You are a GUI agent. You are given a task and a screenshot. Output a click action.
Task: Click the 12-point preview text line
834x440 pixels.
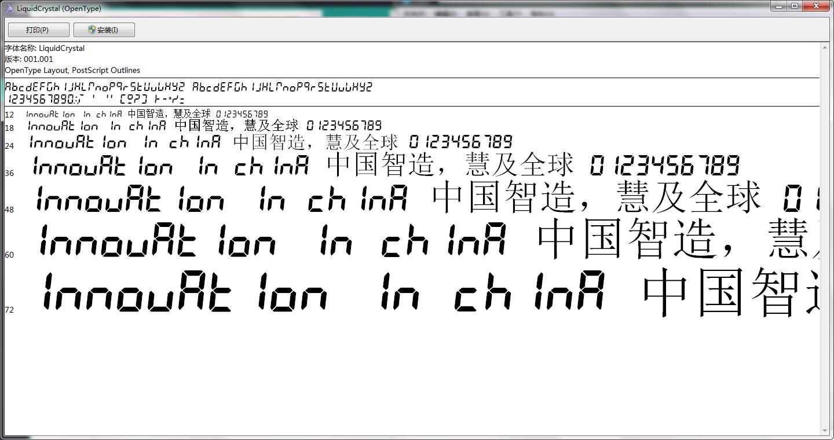click(145, 114)
